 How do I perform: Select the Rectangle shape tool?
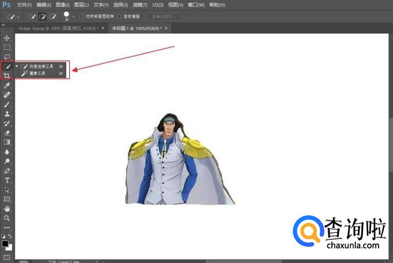(x=7, y=200)
